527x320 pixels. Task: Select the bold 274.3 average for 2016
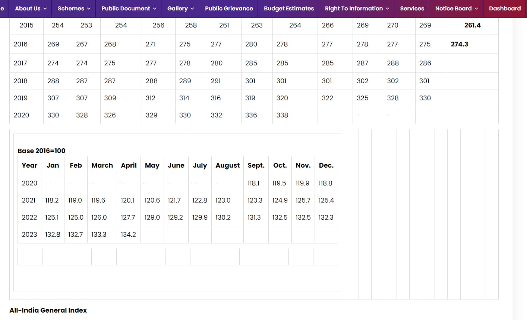[459, 44]
